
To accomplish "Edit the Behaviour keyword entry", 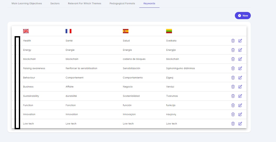I will 240,78.
